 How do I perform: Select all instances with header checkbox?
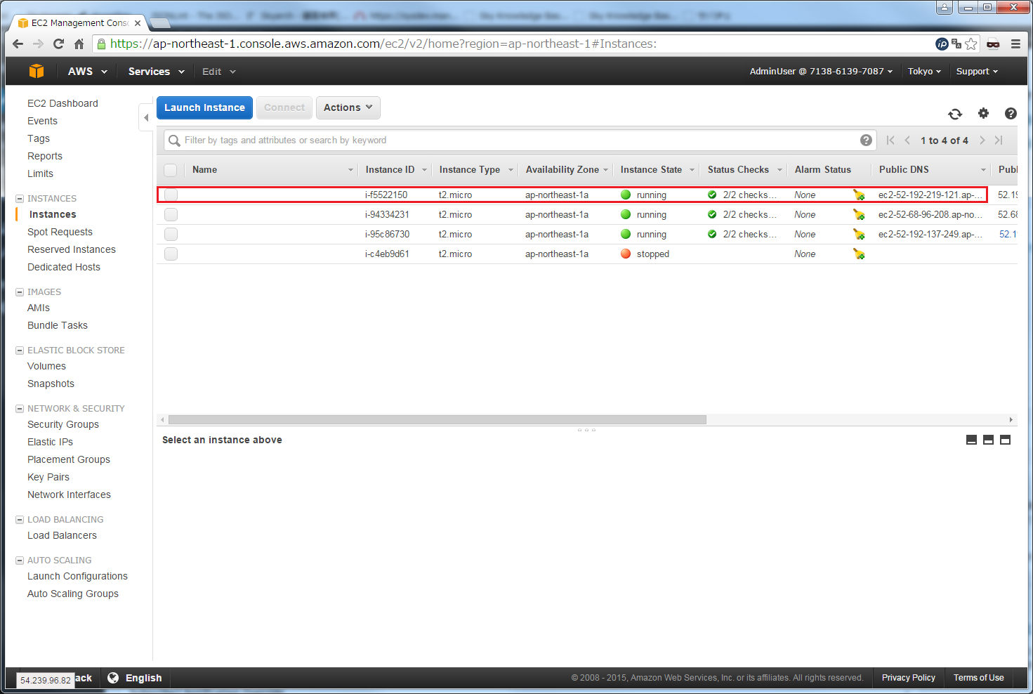[170, 170]
